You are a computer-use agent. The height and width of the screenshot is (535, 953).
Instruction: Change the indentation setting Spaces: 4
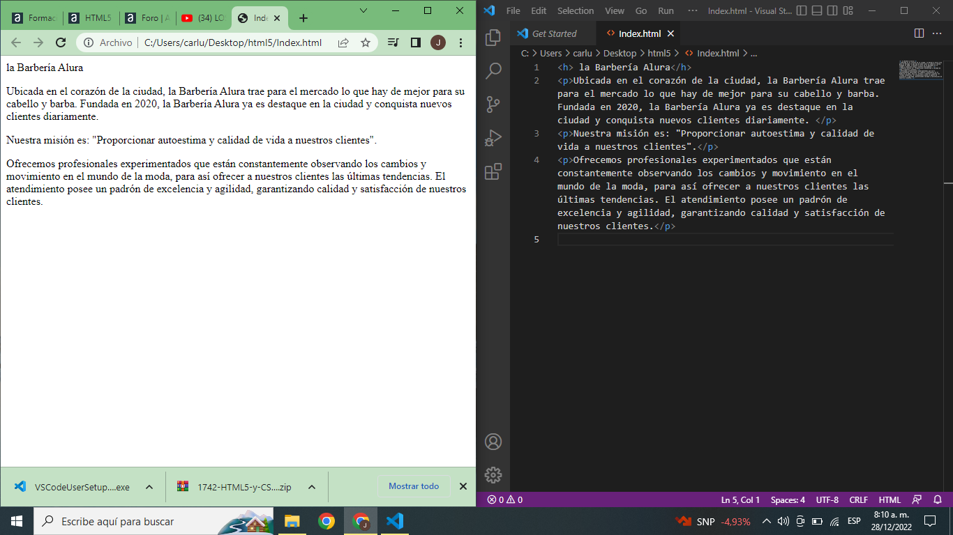tap(788, 499)
